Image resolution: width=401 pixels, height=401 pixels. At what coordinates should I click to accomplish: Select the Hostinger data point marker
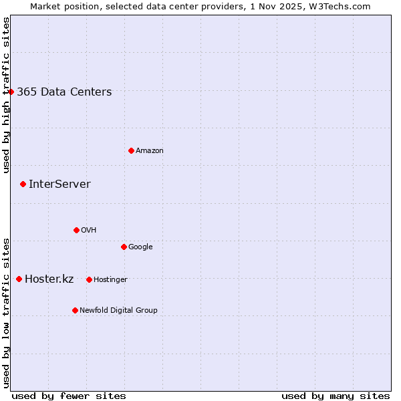tap(89, 279)
